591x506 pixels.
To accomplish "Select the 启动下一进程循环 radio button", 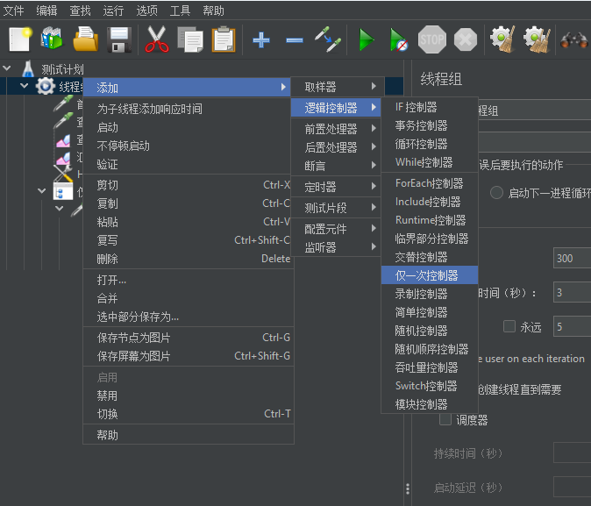I will point(497,193).
